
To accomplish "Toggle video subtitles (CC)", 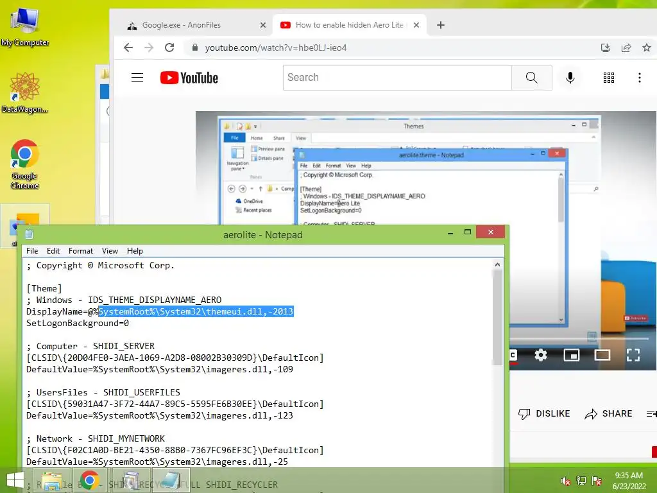I will [x=513, y=355].
